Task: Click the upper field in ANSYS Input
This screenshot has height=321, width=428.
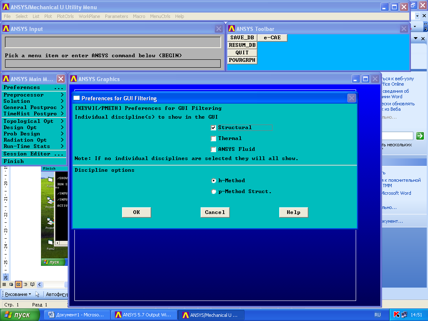Action: (113, 42)
